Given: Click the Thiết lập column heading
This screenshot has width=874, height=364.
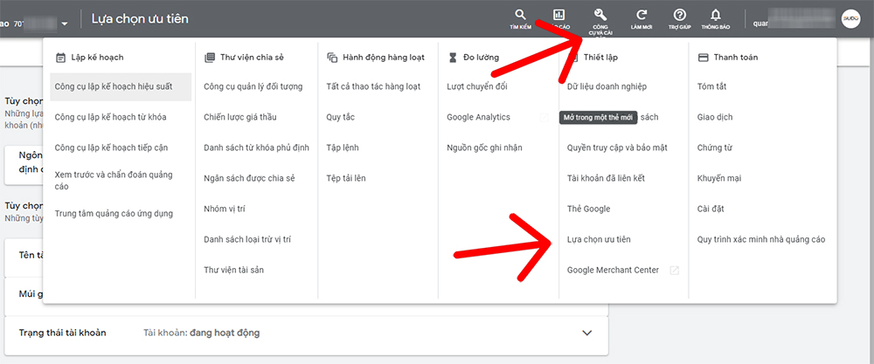Looking at the screenshot, I should tap(601, 58).
